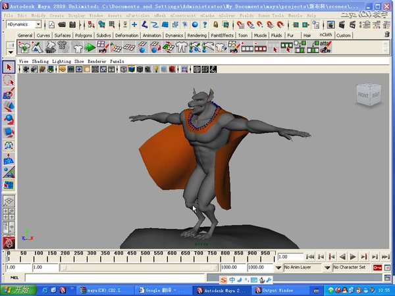
Task: Open the panel Panels menu
Action: (117, 61)
